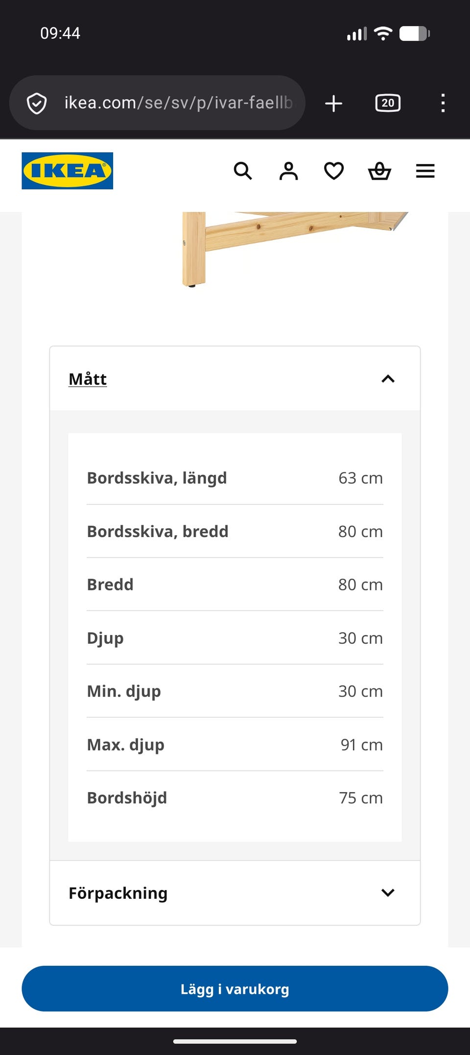Screen dimensions: 470x1055
Task: Open the IKEA search icon
Action: (x=243, y=171)
